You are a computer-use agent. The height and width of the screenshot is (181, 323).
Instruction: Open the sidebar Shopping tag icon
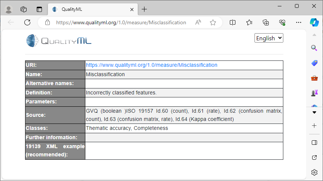[314, 63]
